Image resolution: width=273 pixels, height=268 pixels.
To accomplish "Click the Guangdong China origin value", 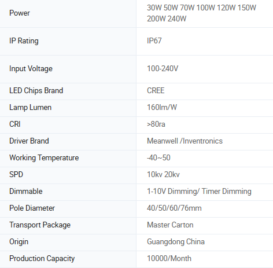I will pos(176,242).
